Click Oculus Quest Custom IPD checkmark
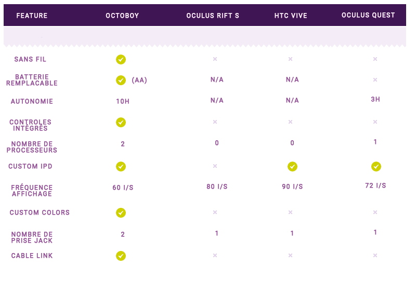The width and height of the screenshot is (416, 292). click(x=376, y=166)
